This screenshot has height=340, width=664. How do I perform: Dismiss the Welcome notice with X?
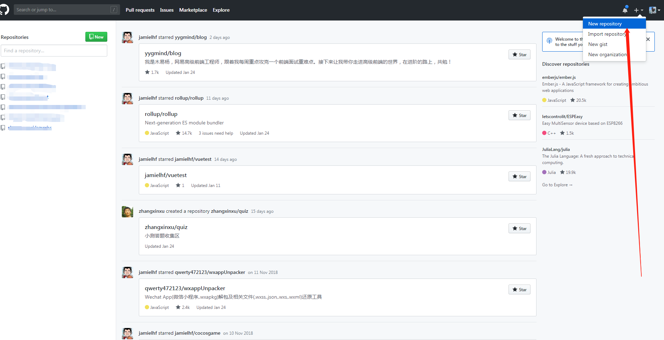point(648,39)
